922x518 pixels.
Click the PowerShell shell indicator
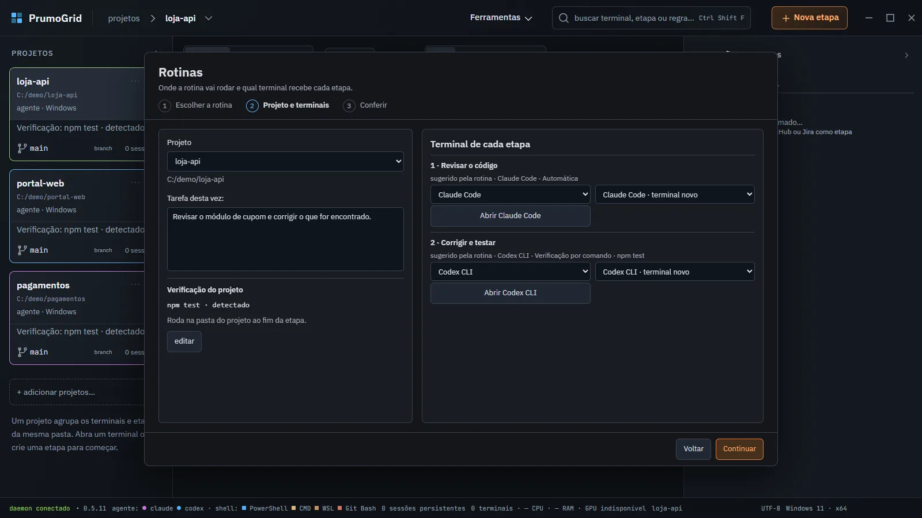tap(264, 508)
